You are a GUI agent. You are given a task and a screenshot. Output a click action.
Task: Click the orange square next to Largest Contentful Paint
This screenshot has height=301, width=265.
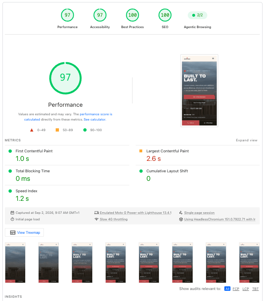[141, 151]
